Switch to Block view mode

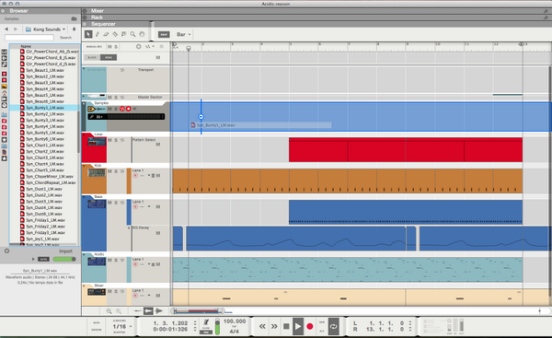click(x=92, y=57)
